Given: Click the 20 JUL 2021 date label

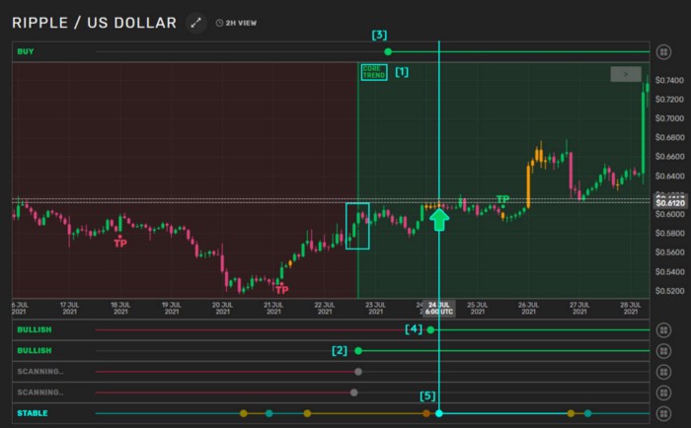Looking at the screenshot, I should click(x=222, y=309).
